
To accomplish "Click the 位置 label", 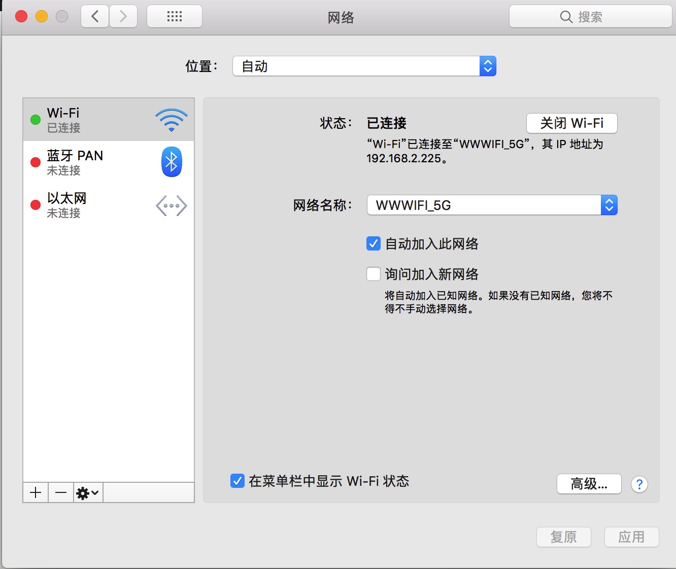I will pos(201,66).
